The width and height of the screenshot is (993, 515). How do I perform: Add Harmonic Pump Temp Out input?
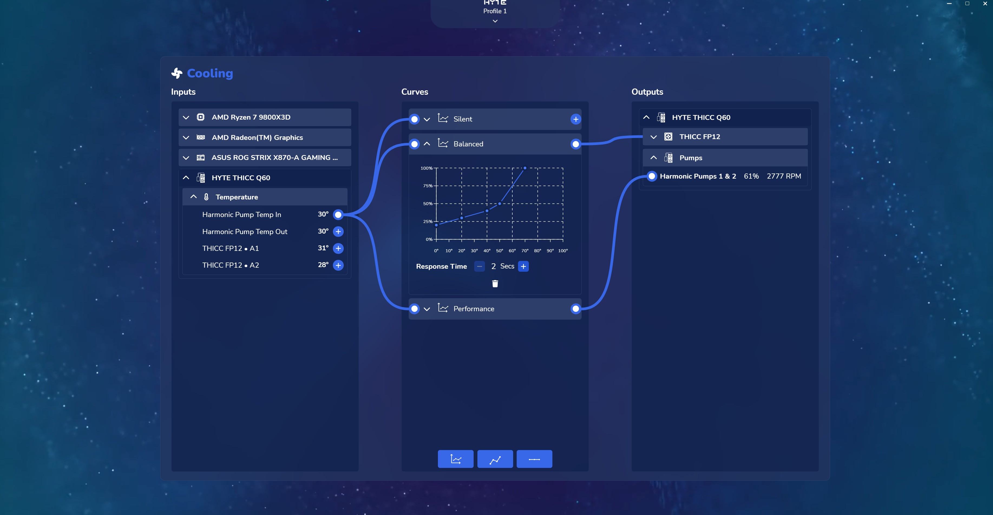tap(338, 231)
